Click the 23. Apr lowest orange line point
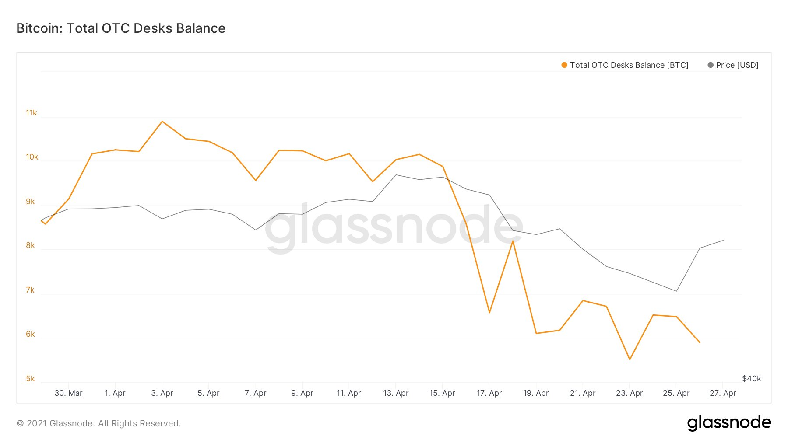The height and width of the screenshot is (443, 788). 630,359
